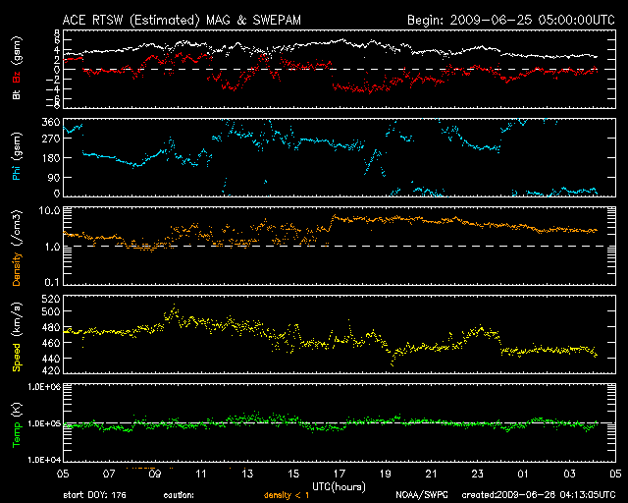
Task: Click the orange 'density < 1' caution note
Action: (287, 495)
